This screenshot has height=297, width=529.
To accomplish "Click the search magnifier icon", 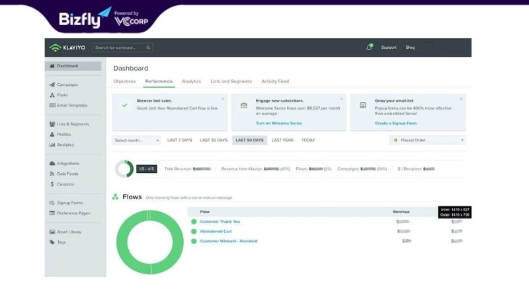I will point(148,48).
